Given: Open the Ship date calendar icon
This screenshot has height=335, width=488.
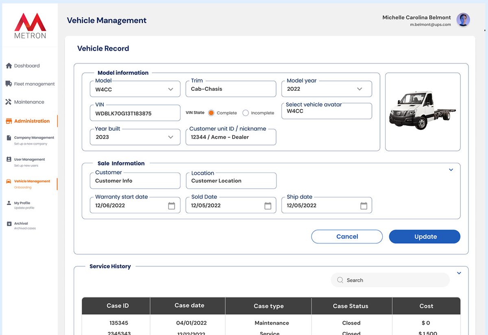Looking at the screenshot, I should pyautogui.click(x=364, y=206).
